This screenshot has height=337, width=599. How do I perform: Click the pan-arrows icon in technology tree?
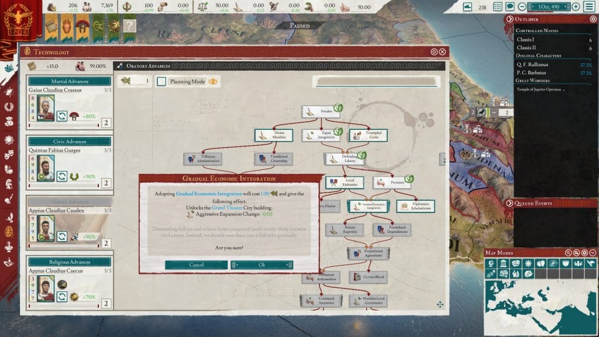(x=440, y=304)
